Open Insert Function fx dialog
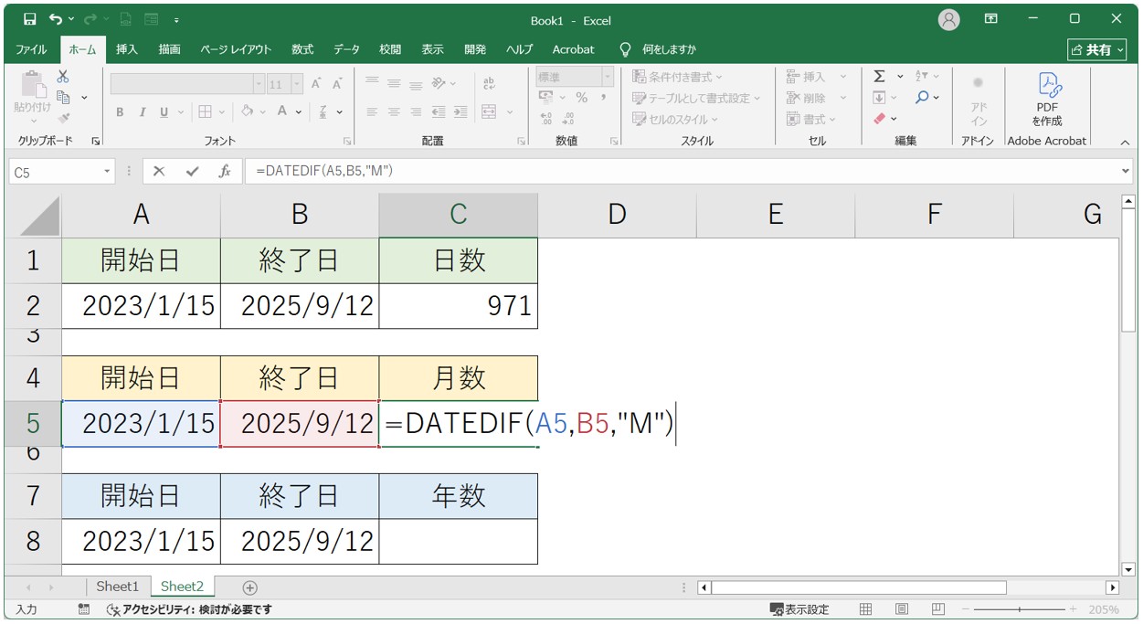 coord(224,171)
